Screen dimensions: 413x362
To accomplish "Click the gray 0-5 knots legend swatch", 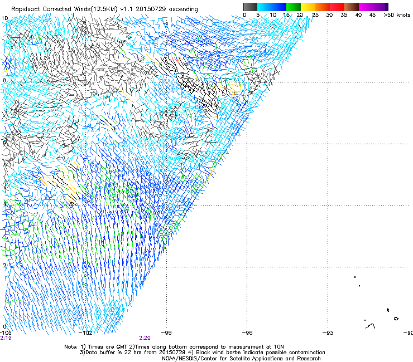I will (250, 7).
